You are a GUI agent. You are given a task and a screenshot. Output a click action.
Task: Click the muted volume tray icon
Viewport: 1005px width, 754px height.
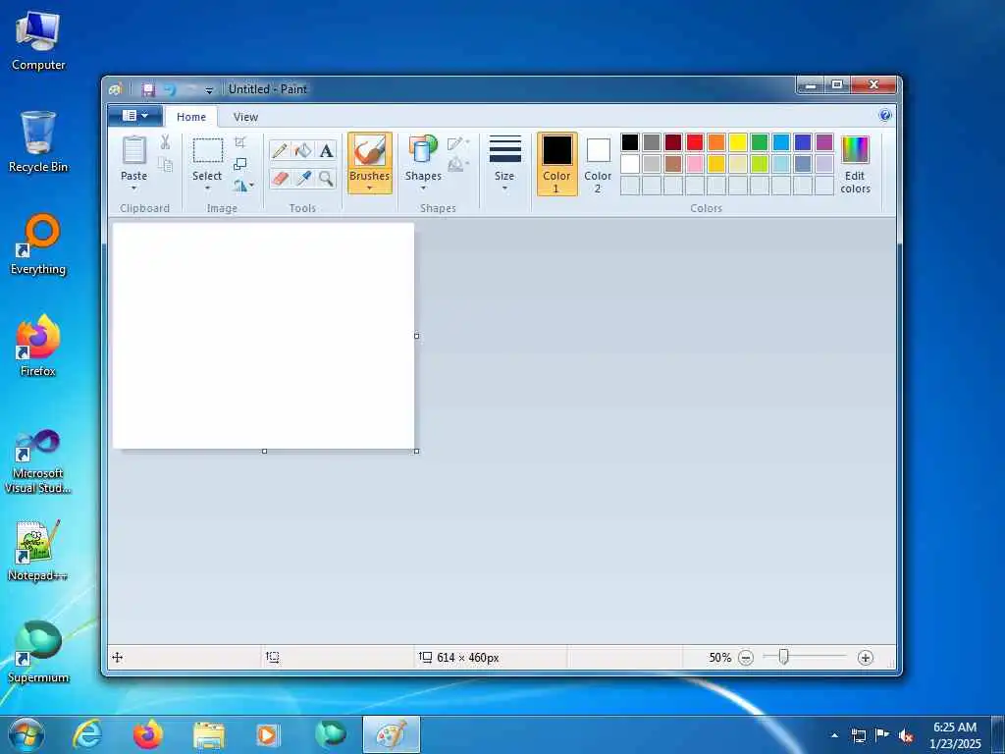(906, 735)
